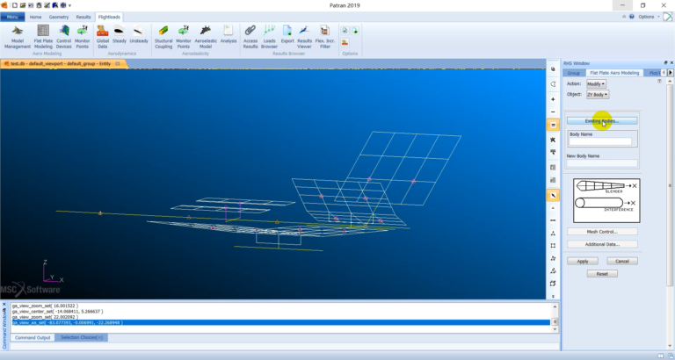Select Unsteady aerodynamics
675x360 pixels.
tap(139, 35)
